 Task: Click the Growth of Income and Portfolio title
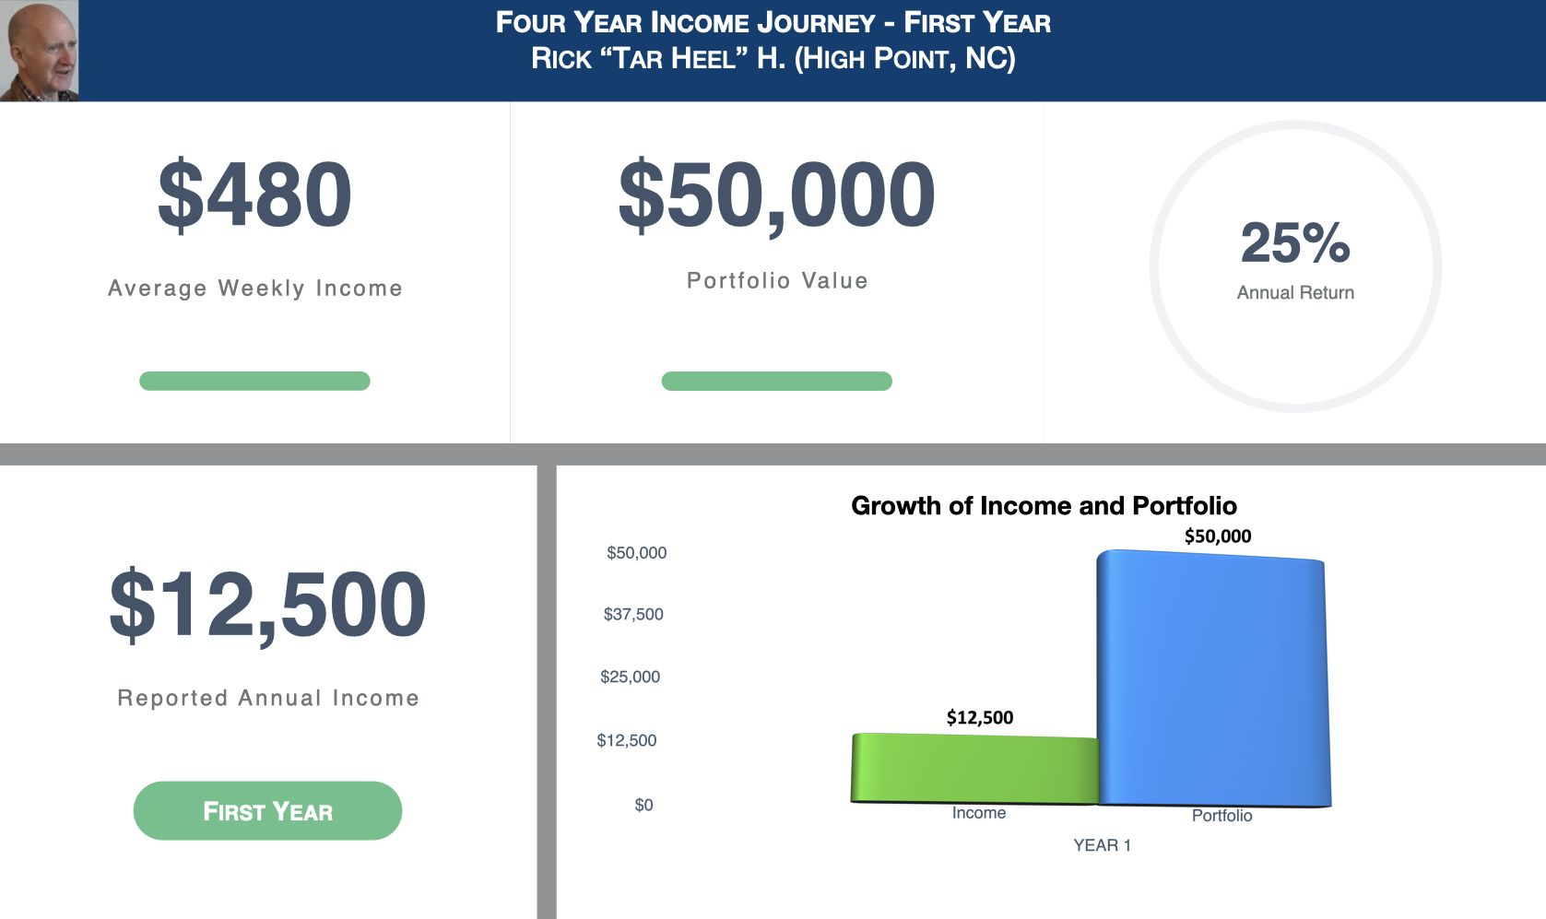point(1044,506)
